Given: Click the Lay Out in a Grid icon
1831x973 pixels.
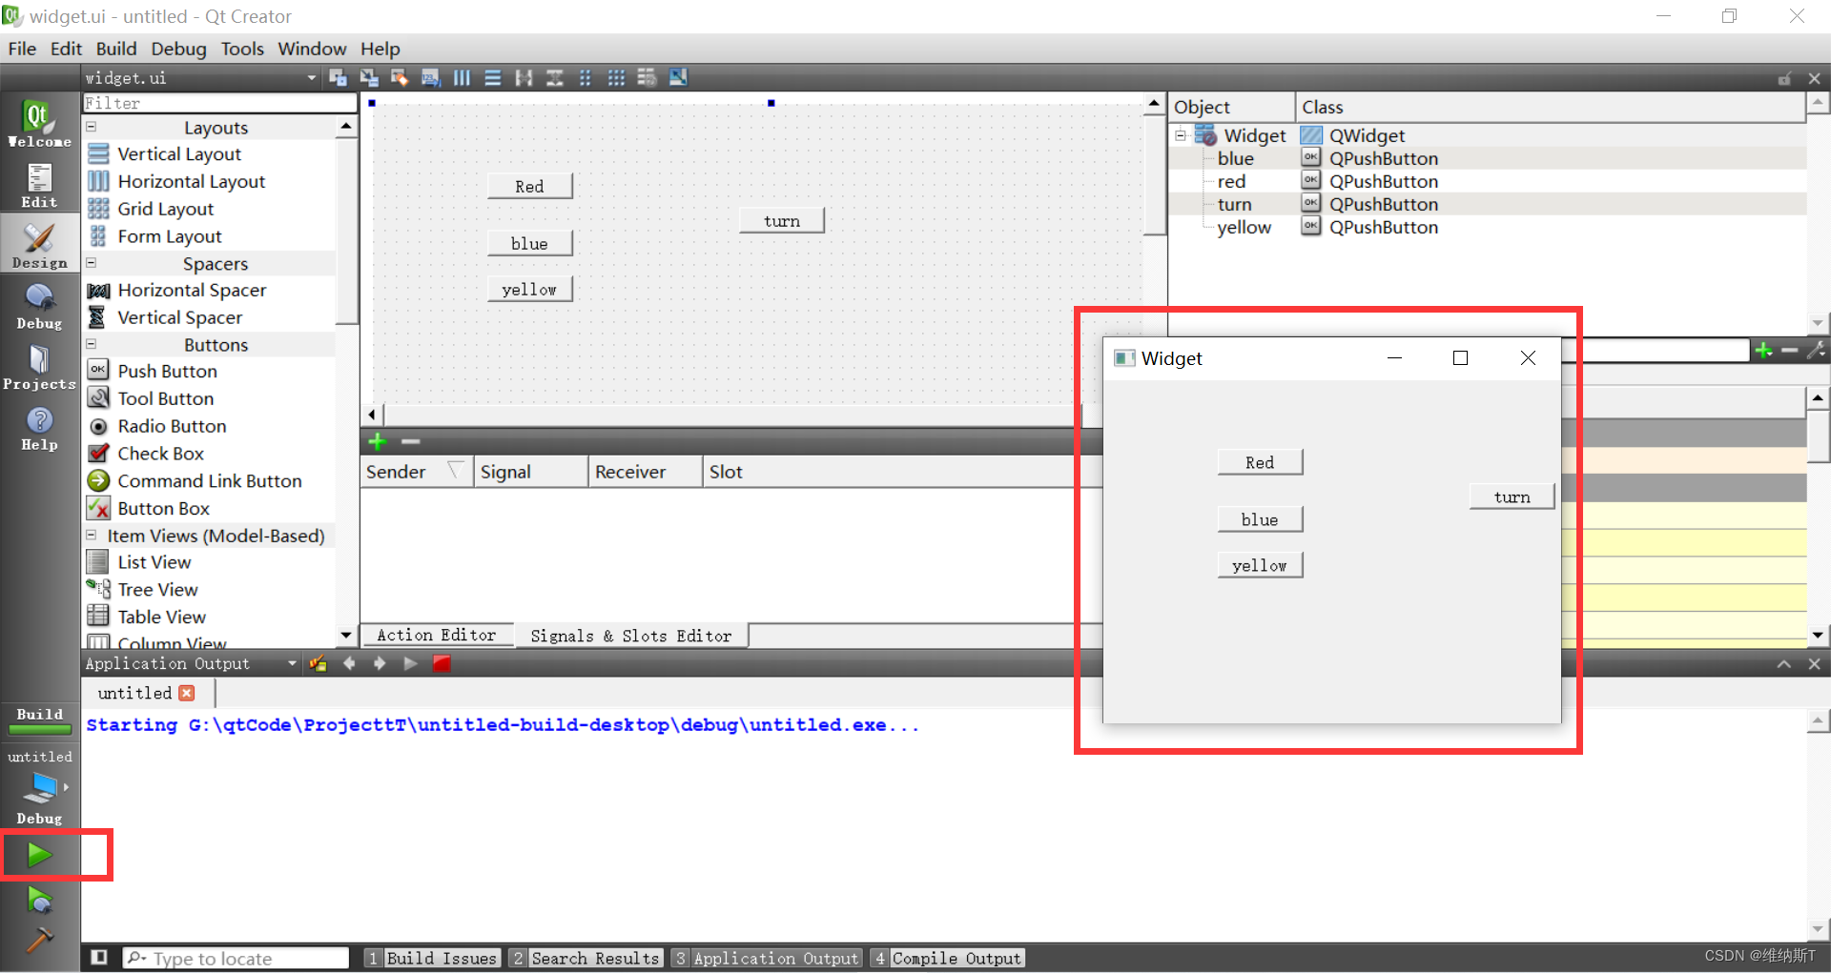Looking at the screenshot, I should (x=616, y=77).
